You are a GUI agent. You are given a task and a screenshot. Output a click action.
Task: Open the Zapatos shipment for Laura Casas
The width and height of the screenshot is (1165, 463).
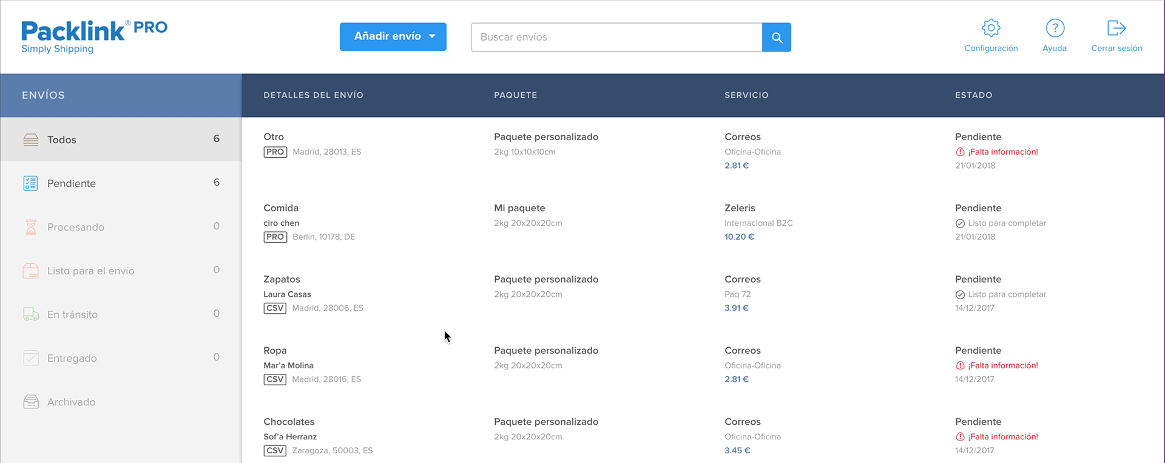pos(703,293)
